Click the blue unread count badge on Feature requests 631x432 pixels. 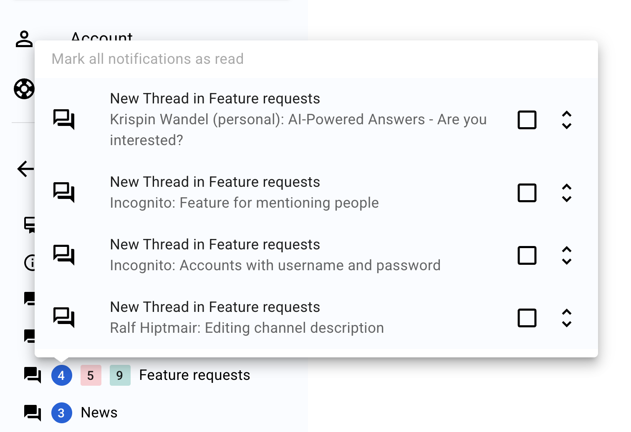pyautogui.click(x=62, y=375)
